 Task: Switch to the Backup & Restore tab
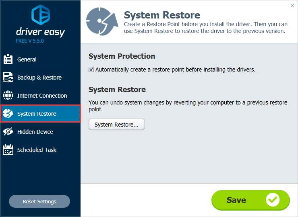(40, 78)
